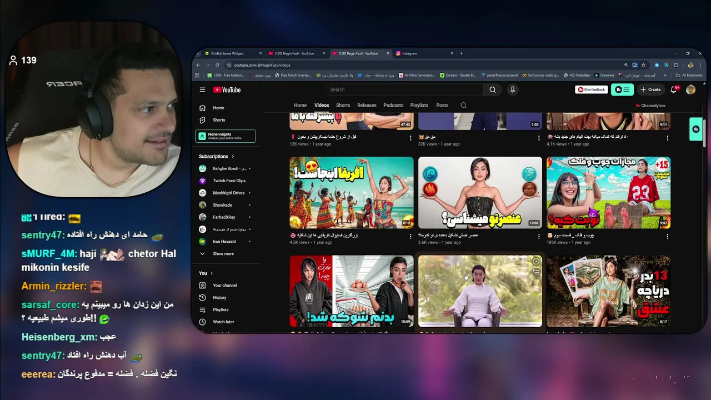Viewport: 711px width, 400px height.
Task: Click the Give feedback button
Action: [x=591, y=89]
